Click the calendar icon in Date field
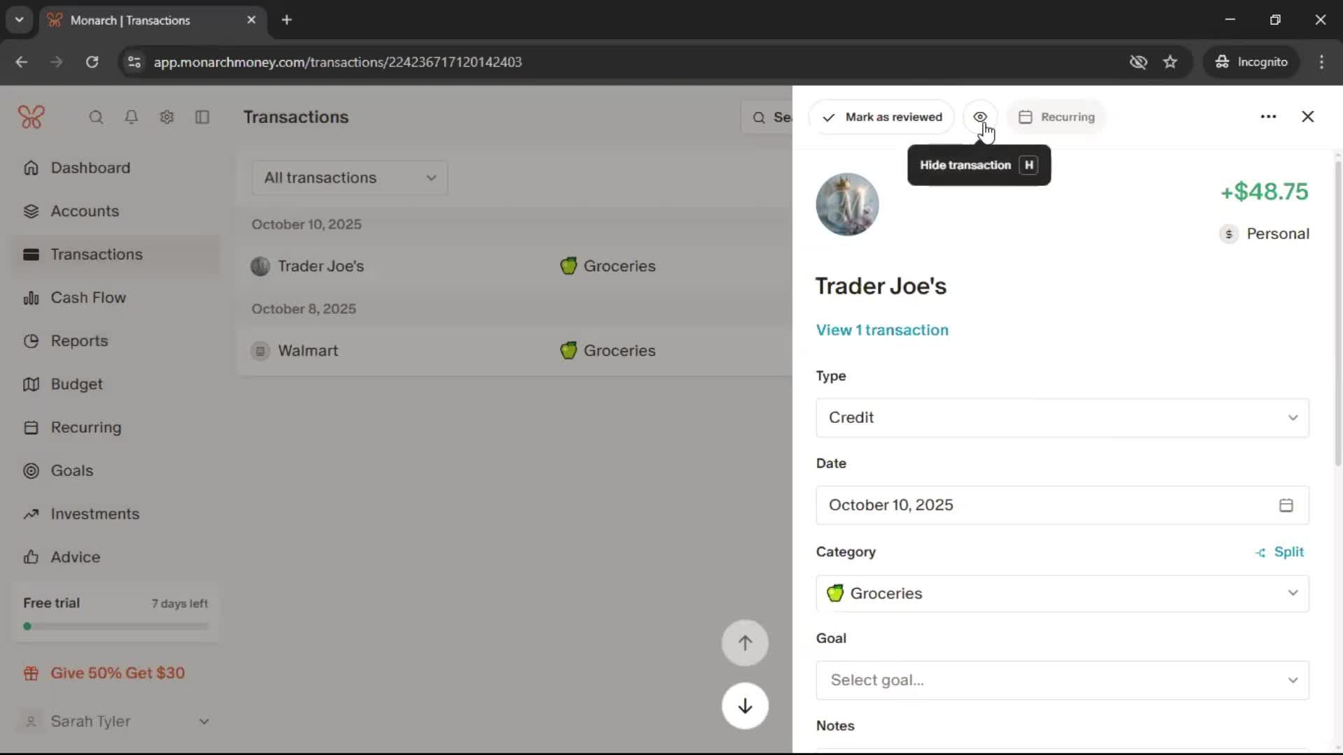 (1286, 505)
